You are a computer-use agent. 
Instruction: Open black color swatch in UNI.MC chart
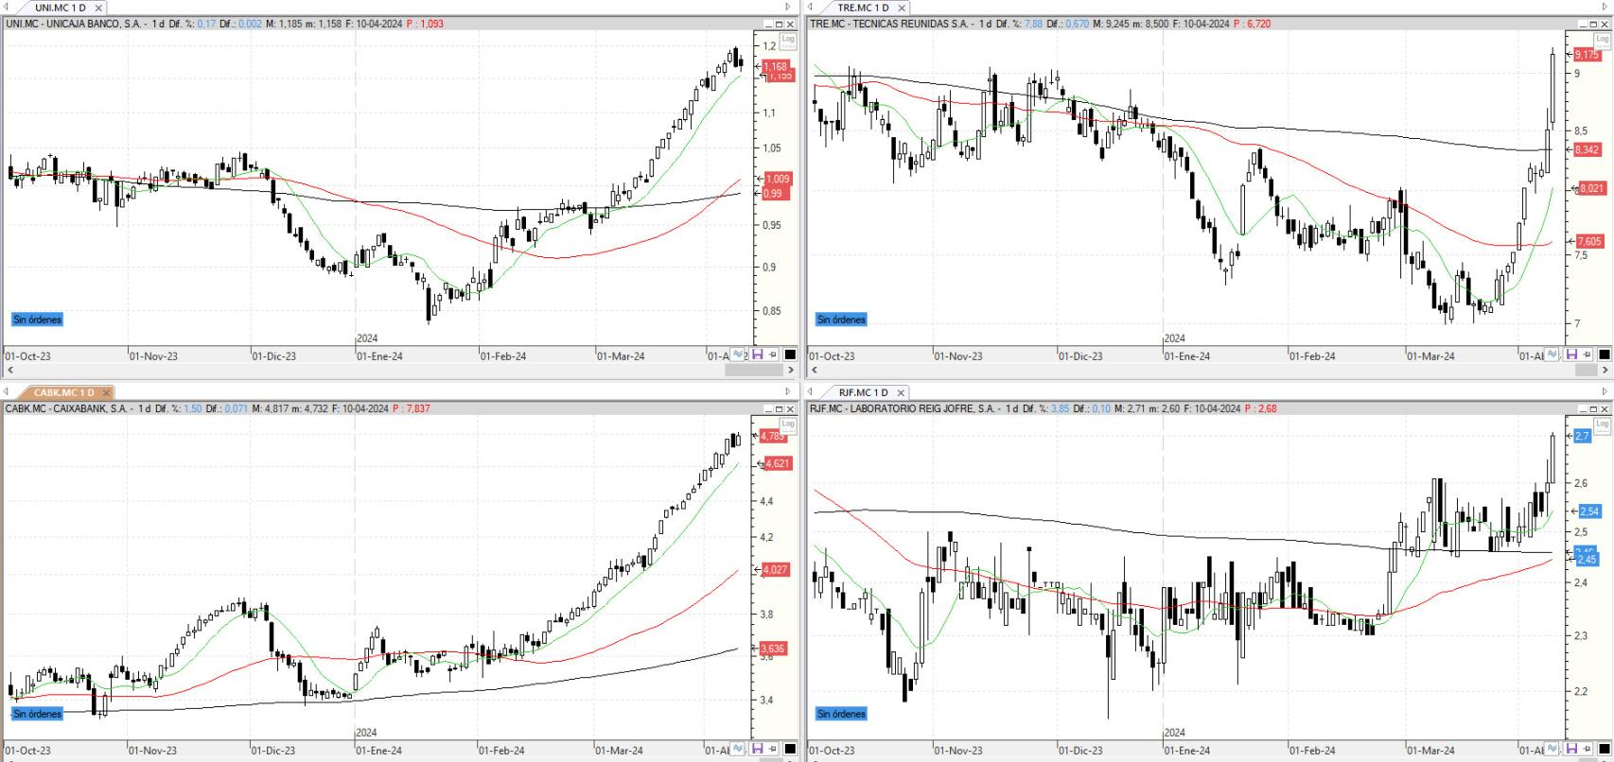point(789,355)
